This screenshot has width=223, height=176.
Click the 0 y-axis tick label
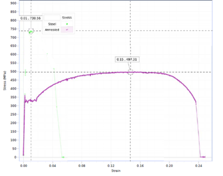[x=15, y=157]
